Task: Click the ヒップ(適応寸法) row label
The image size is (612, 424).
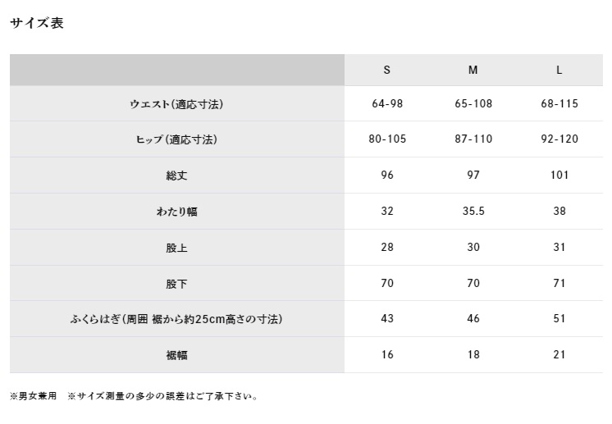Action: coord(176,139)
